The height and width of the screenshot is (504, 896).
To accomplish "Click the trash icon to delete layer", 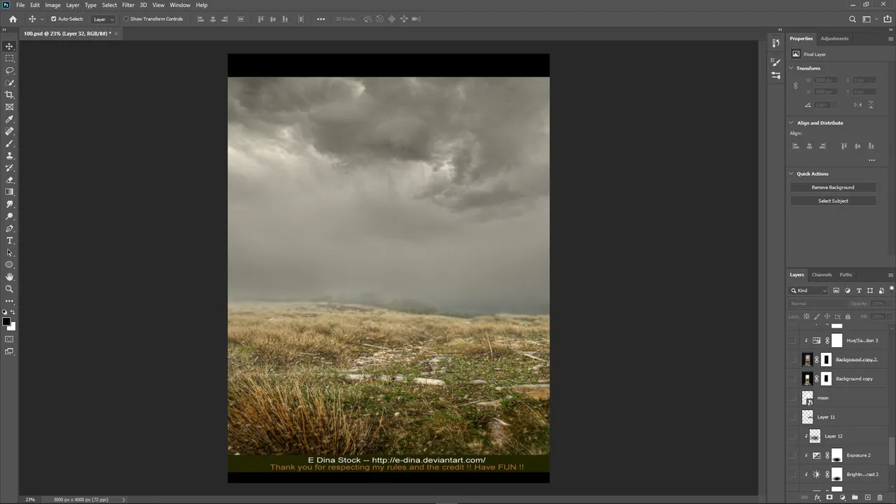I will pos(880,498).
